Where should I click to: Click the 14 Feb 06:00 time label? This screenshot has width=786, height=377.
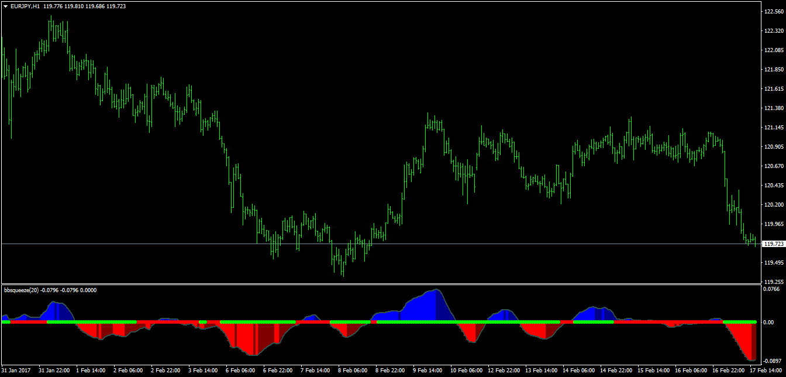coord(579,371)
